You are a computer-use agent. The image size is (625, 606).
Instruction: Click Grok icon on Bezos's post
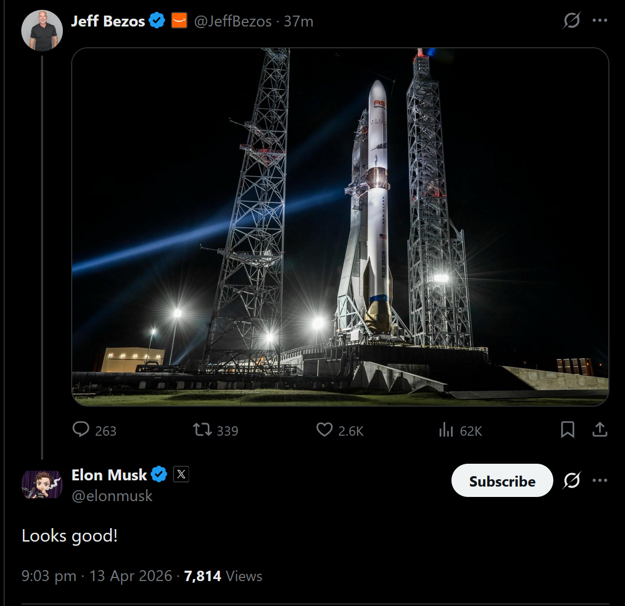pyautogui.click(x=571, y=21)
